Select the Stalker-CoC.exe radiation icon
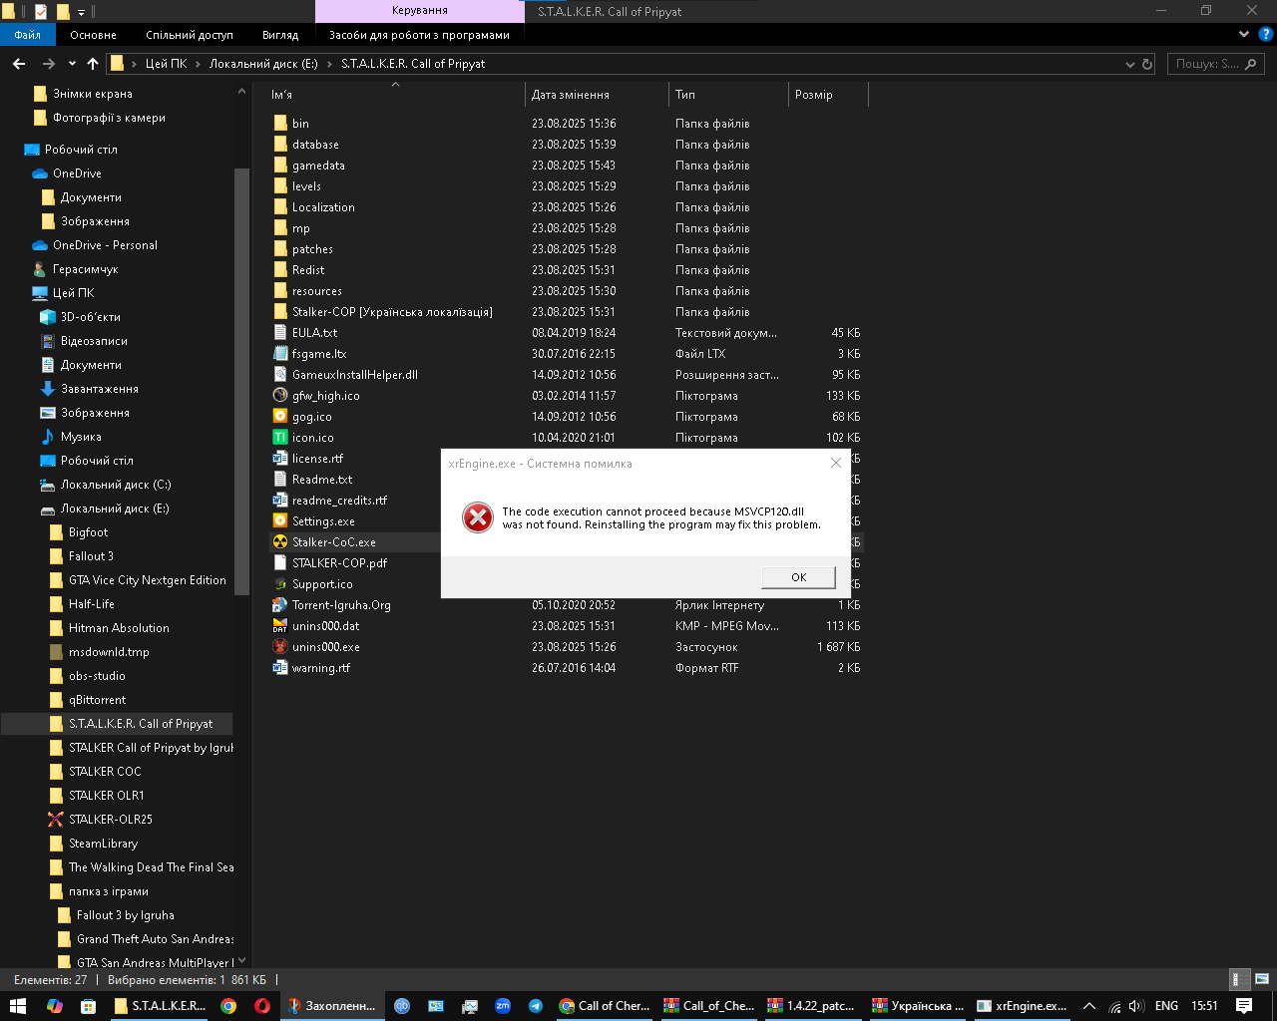 [x=280, y=542]
